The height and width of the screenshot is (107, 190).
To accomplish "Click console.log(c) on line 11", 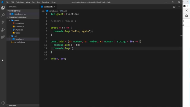I will [64, 48].
